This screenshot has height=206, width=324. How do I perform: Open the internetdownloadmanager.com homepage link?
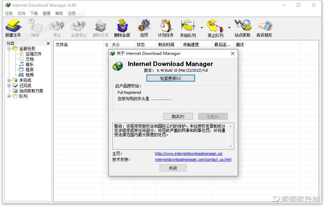[188, 154]
